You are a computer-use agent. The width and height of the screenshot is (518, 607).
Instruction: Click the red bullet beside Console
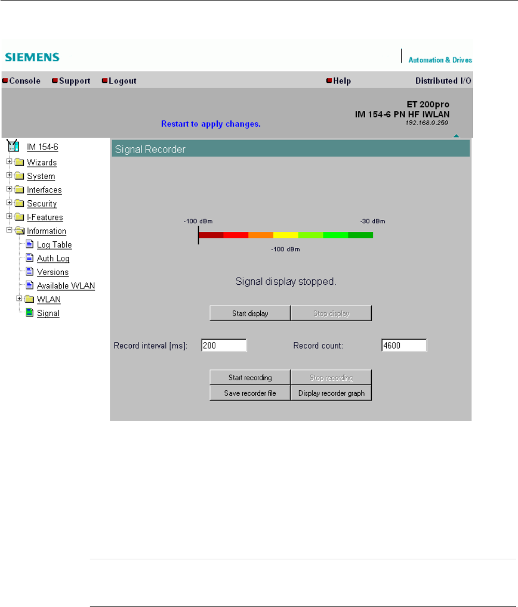(x=5, y=80)
